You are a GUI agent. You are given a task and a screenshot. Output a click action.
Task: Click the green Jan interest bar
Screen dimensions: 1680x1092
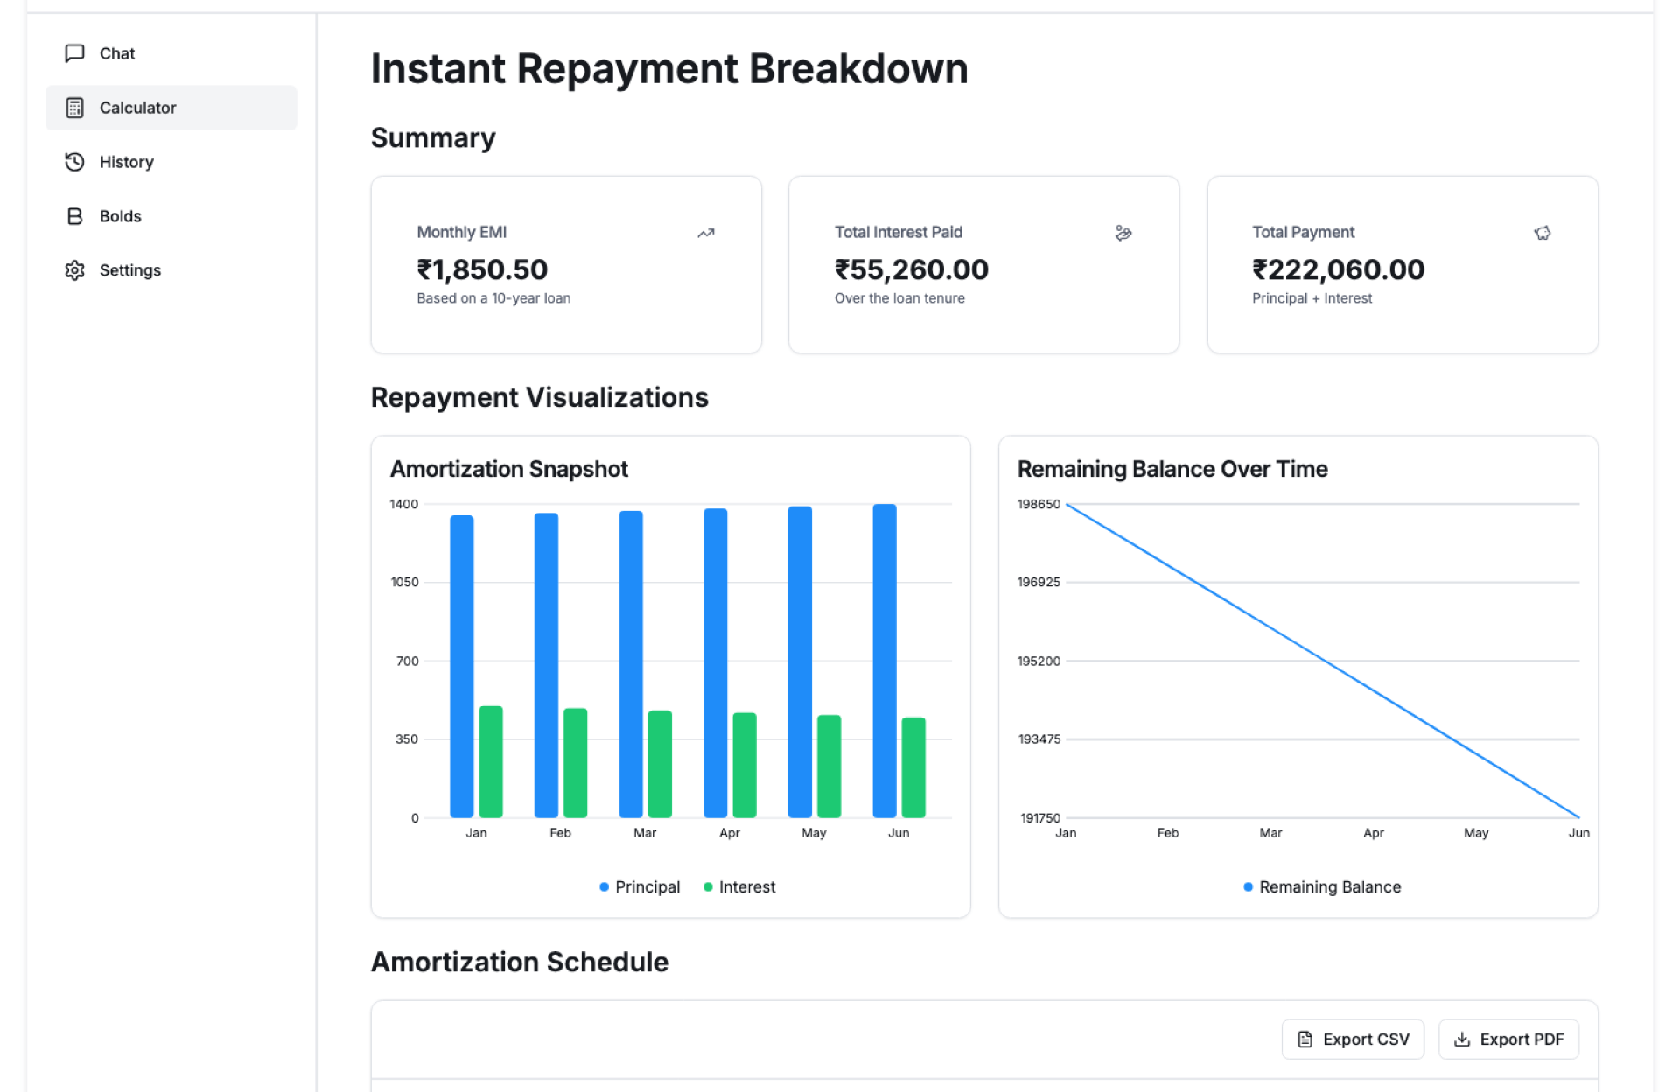click(490, 761)
